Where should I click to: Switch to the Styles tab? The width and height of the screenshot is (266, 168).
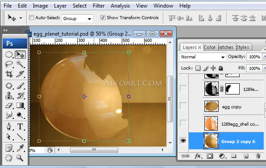[243, 47]
